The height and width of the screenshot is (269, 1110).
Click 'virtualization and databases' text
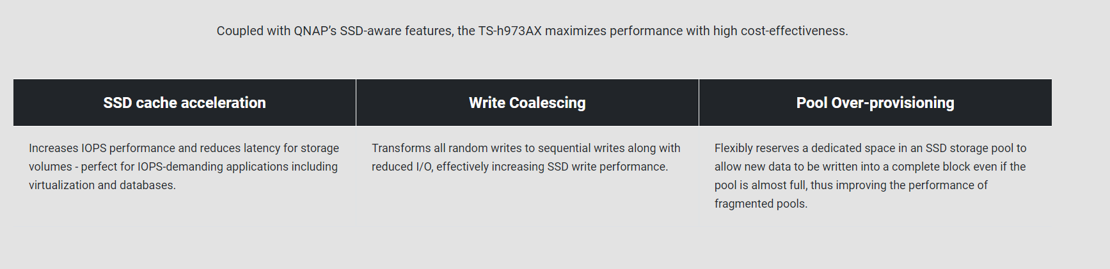click(102, 185)
